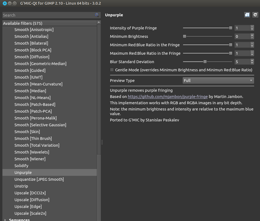The height and width of the screenshot is (221, 260).
Task: Select the Unpurple filter in the list
Action: 50,172
